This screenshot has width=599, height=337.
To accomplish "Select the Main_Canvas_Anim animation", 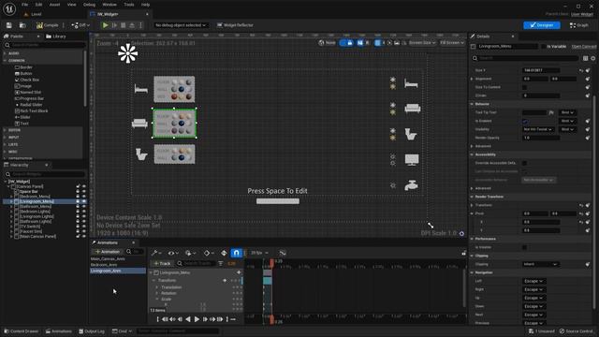I will [x=109, y=258].
